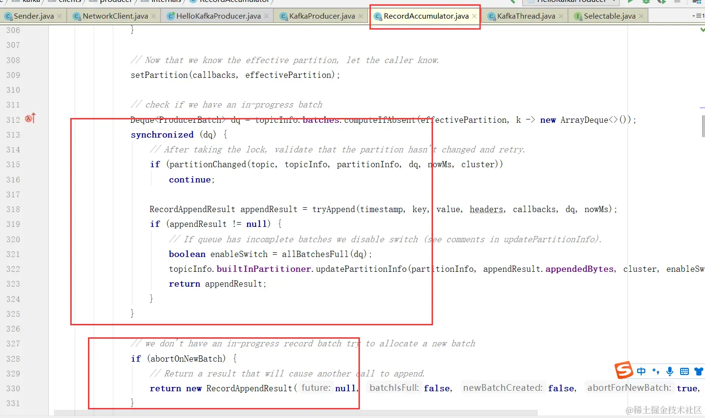Click line number 312 in the gutter
The image size is (705, 418).
pos(13,120)
